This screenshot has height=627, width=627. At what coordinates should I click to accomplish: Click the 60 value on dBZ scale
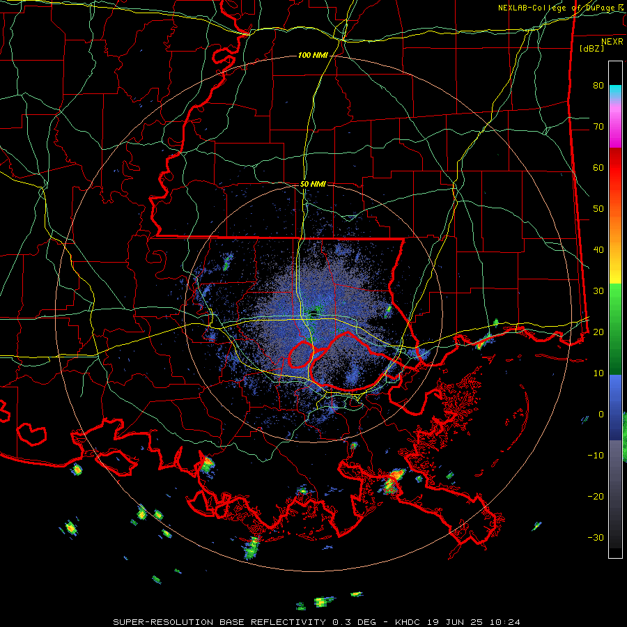[598, 167]
